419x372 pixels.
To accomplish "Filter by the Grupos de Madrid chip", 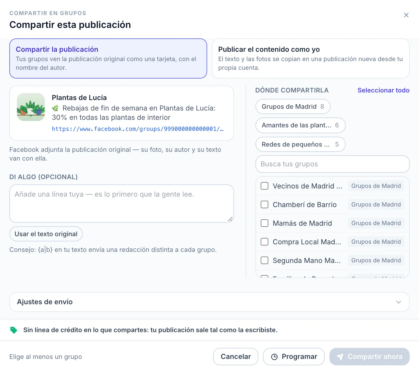I will 293,106.
